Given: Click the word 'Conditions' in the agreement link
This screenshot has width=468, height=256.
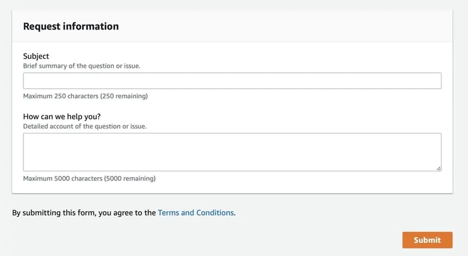Looking at the screenshot, I should [215, 213].
